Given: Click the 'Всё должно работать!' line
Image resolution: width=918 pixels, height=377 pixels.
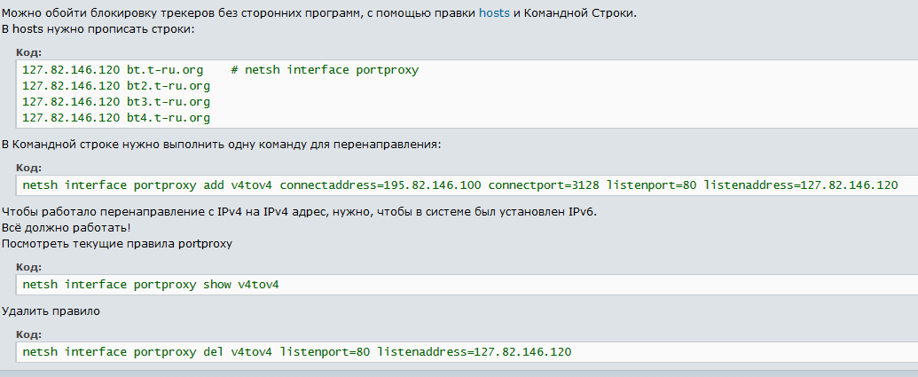Looking at the screenshot, I should pos(67,228).
